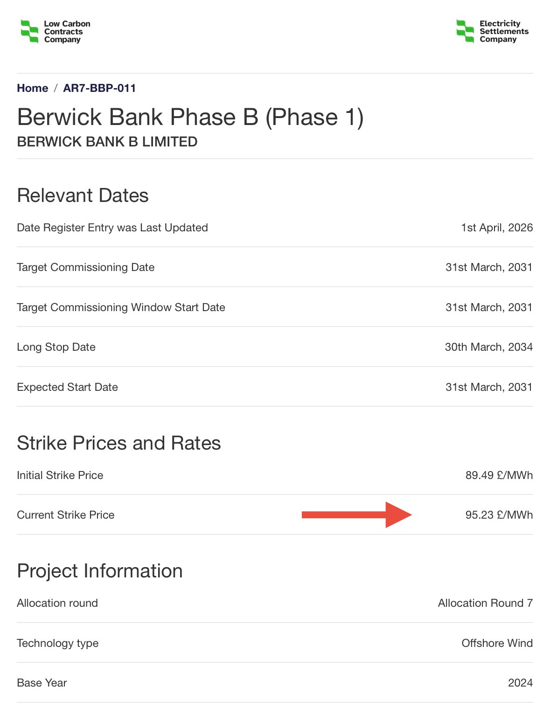Image resolution: width=550 pixels, height=708 pixels.
Task: Click the Low Carbon Contracts Company logo
Action: tap(56, 32)
